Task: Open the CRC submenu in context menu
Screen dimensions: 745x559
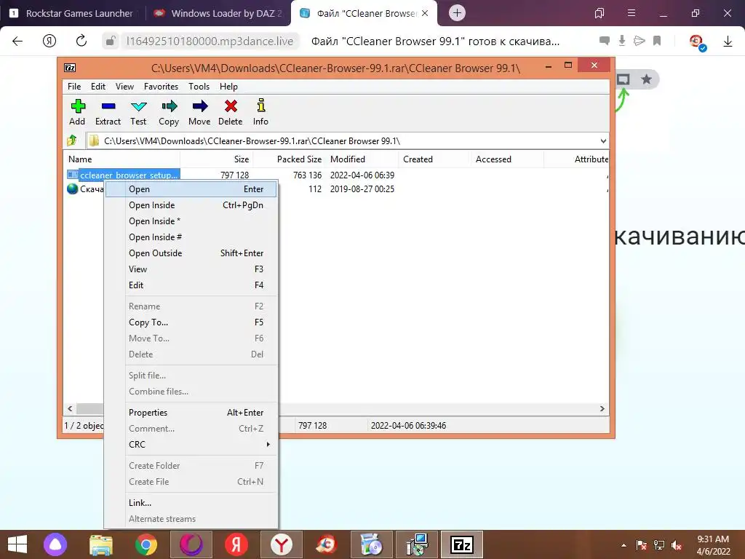Action: coord(199,445)
